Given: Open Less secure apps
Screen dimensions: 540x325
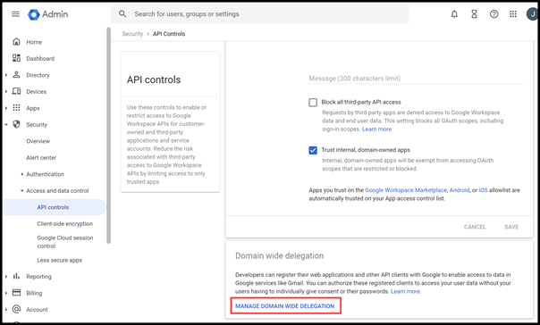Looking at the screenshot, I should click(60, 260).
